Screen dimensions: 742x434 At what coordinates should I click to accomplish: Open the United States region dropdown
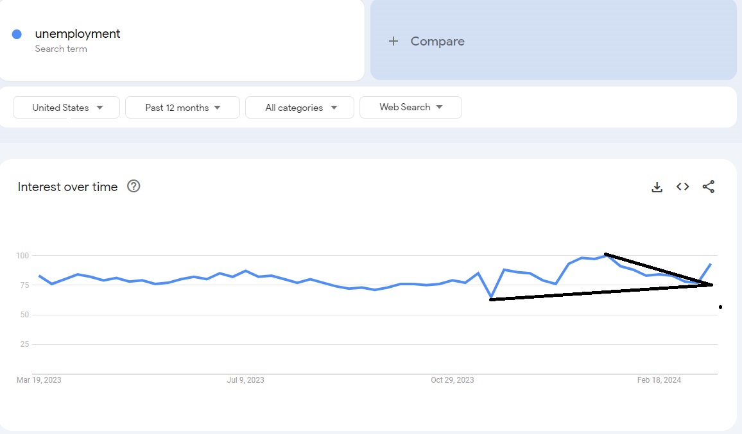(65, 107)
